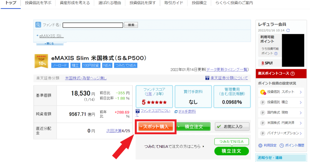The height and width of the screenshot is (162, 310).
Task: Expand the 投資信託 積立 chevron
Action: (x=301, y=103)
